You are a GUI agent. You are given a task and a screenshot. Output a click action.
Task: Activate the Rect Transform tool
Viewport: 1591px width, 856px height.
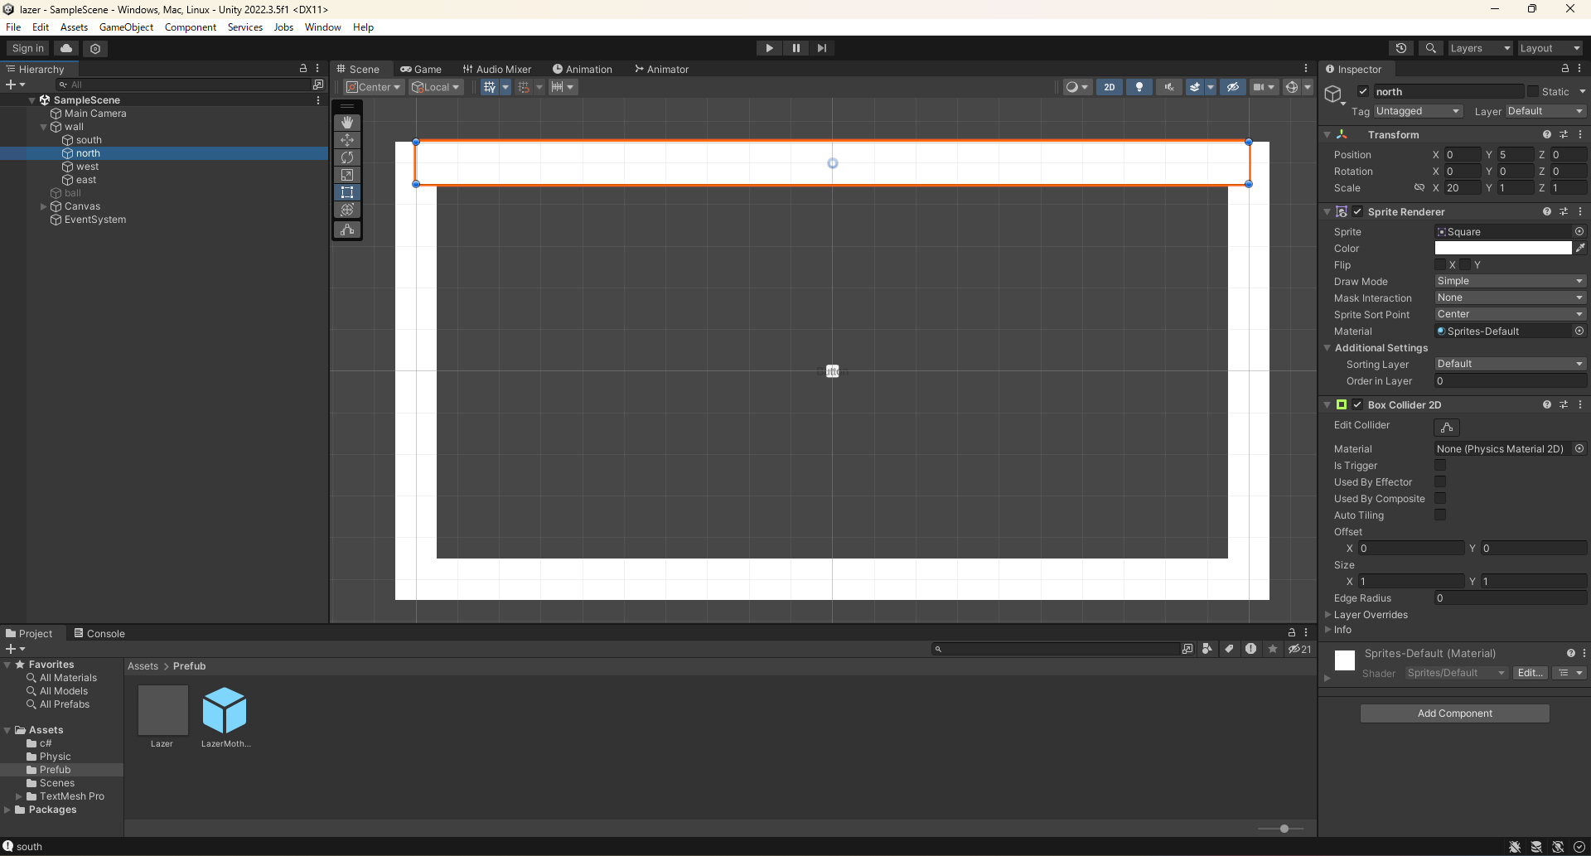click(x=347, y=192)
